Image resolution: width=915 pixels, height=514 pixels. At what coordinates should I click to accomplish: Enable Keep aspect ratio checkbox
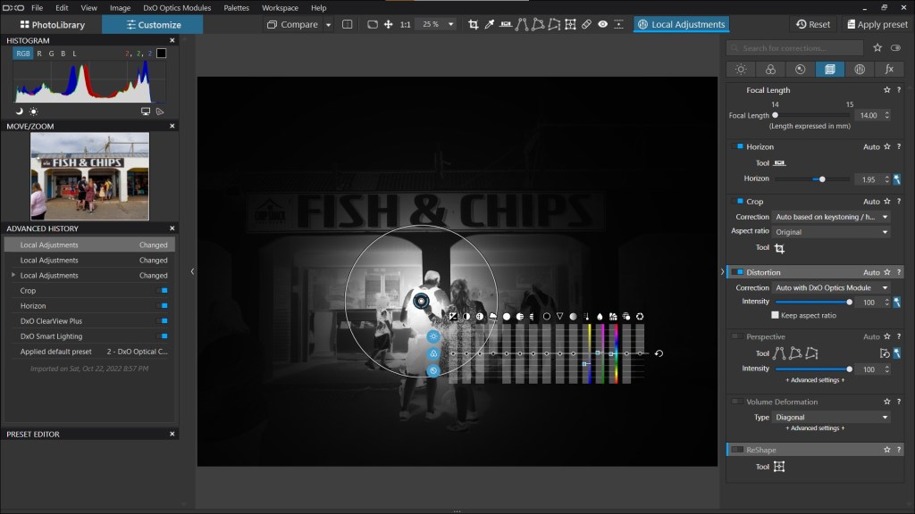pos(776,315)
